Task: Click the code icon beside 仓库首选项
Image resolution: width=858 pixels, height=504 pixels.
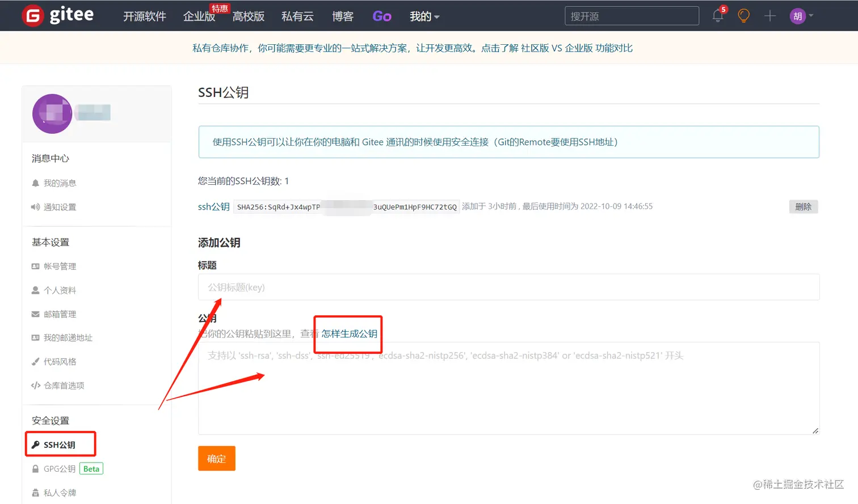Action: tap(35, 386)
